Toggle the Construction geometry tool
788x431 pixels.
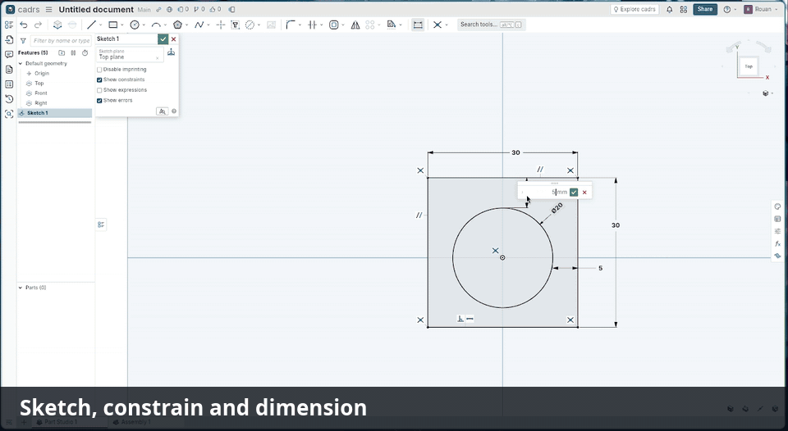[x=250, y=25]
